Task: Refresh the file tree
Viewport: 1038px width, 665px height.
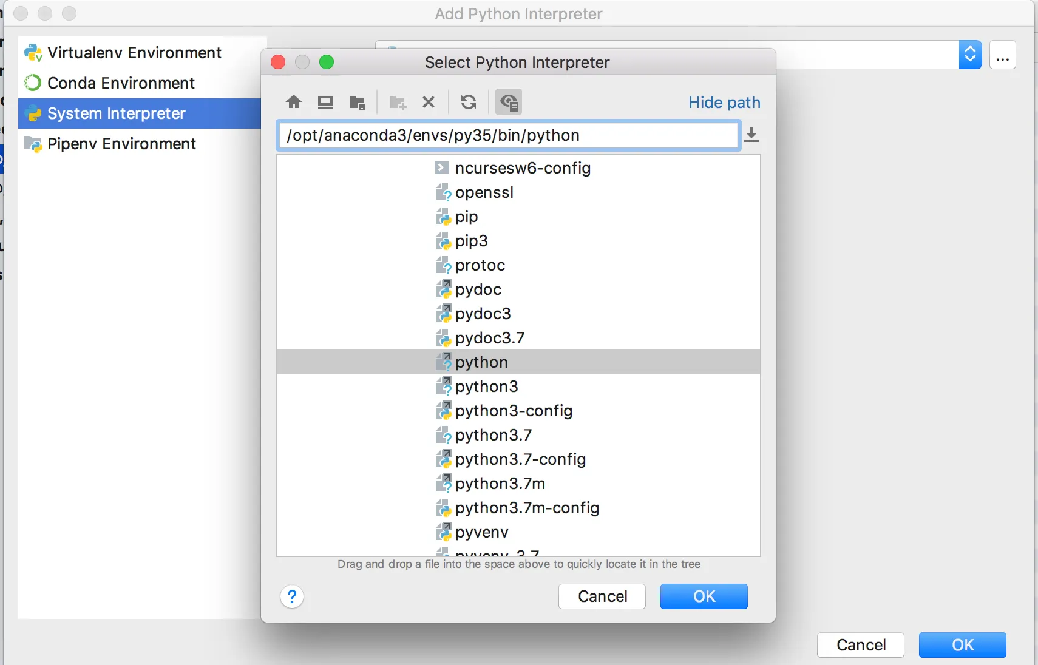Action: pos(469,102)
